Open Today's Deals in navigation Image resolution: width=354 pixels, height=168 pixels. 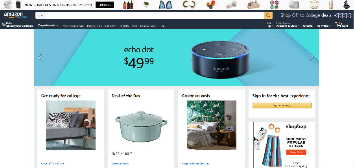94,26
